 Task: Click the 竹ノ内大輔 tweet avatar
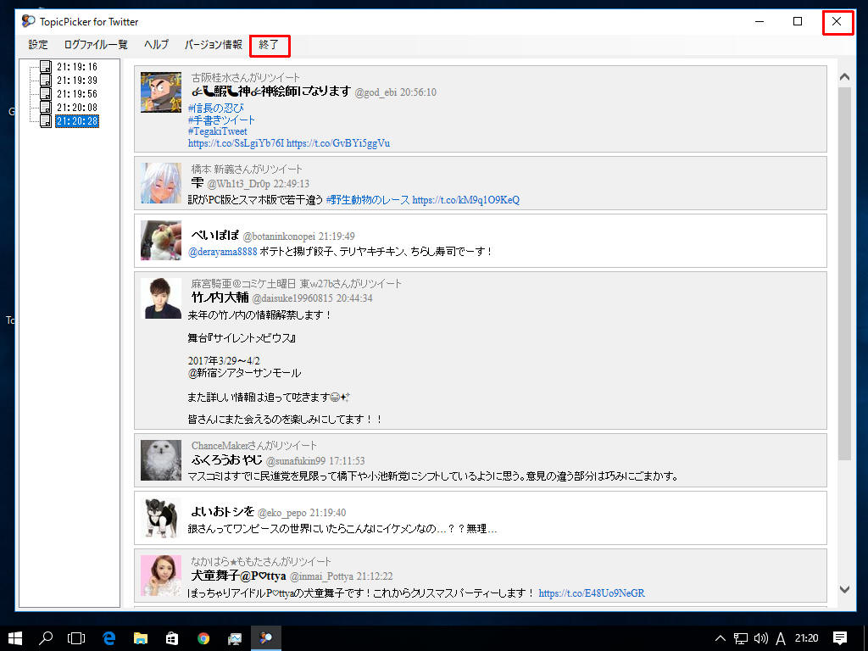point(161,298)
